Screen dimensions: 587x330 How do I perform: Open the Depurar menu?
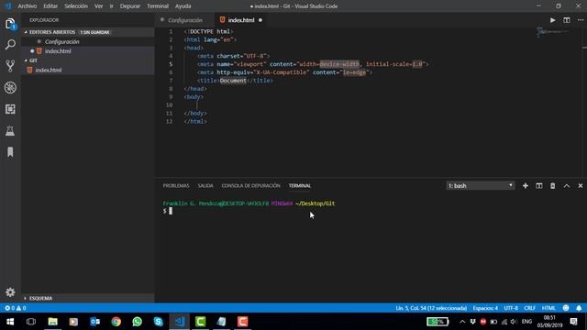click(x=130, y=6)
